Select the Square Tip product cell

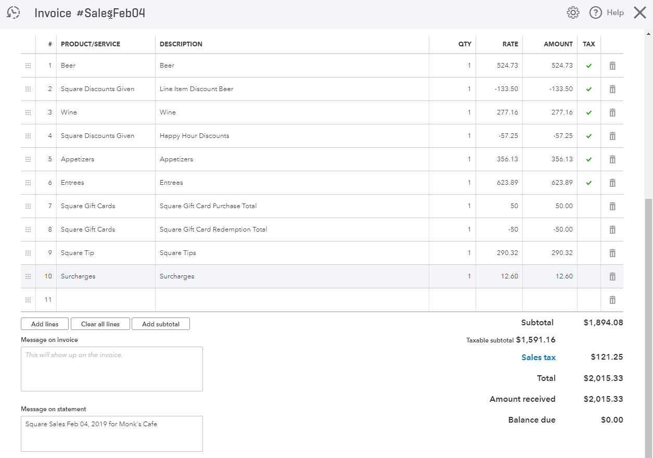coord(106,253)
